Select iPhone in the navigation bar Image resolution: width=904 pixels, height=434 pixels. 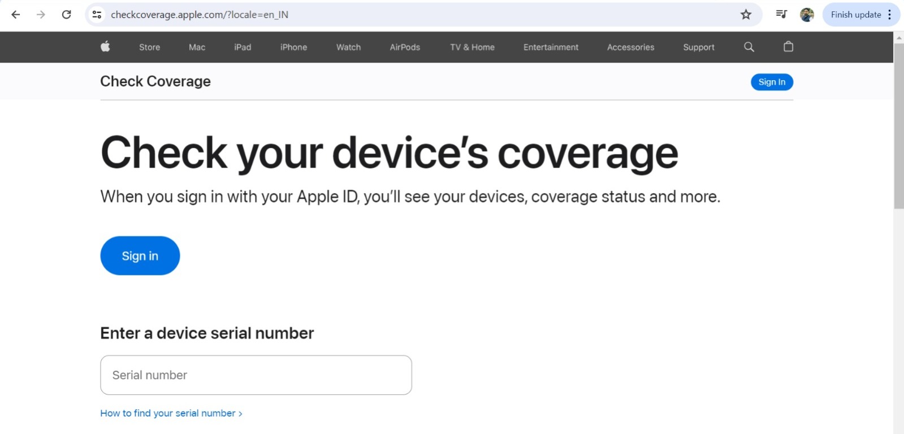pyautogui.click(x=293, y=47)
